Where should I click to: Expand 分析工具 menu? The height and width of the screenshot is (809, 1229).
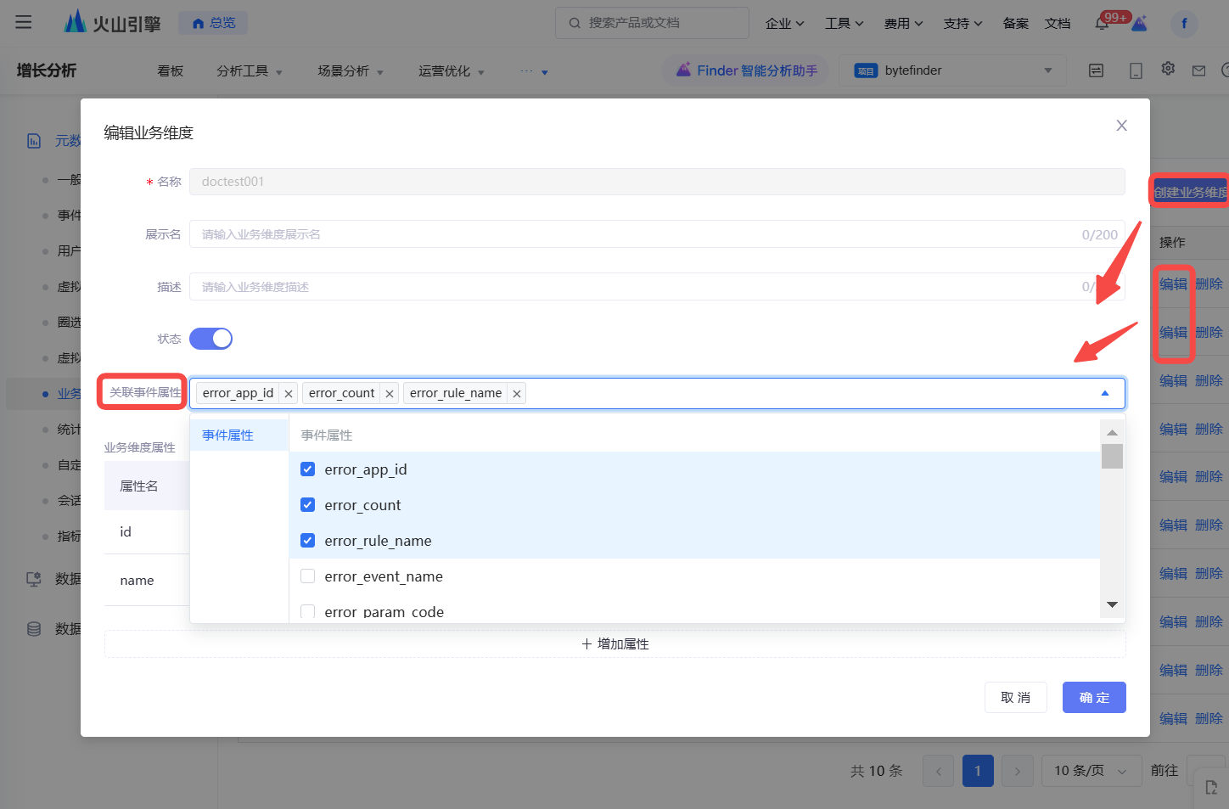click(250, 71)
